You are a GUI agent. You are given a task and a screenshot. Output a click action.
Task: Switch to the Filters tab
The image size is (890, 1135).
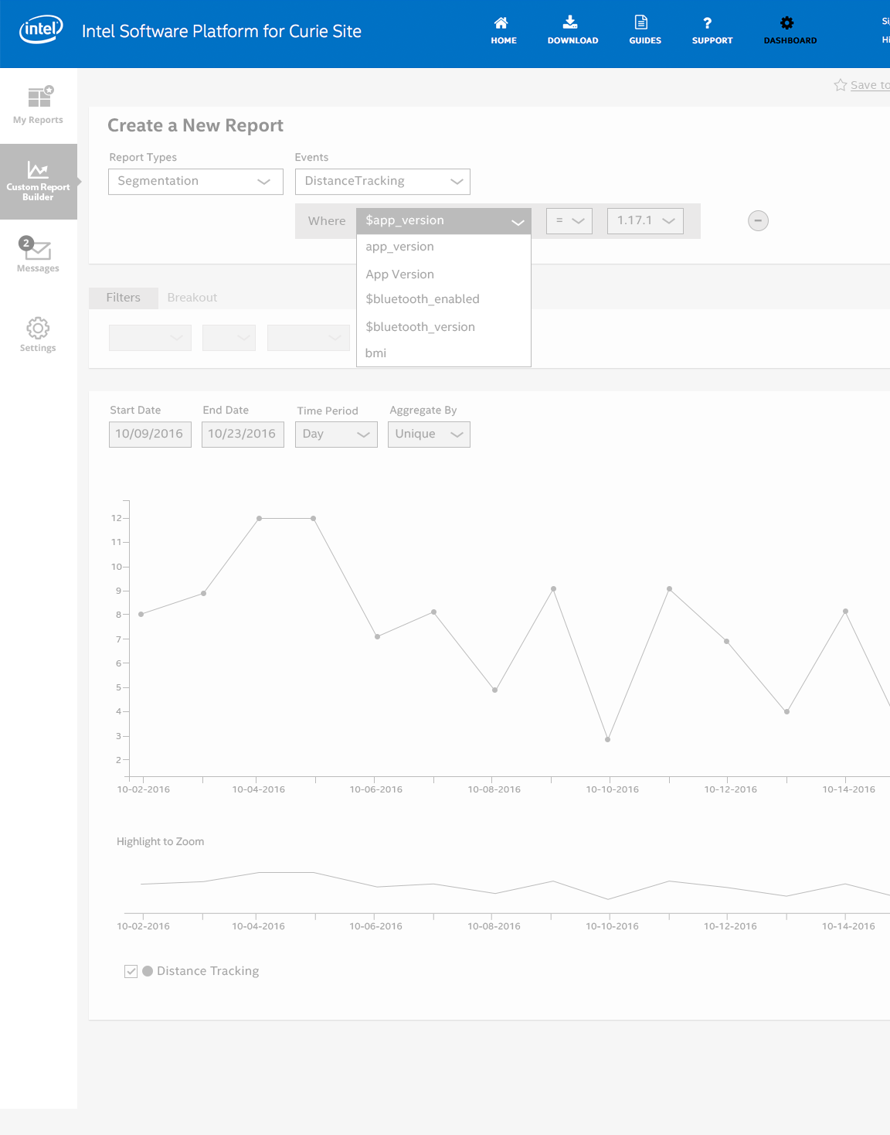(x=123, y=298)
